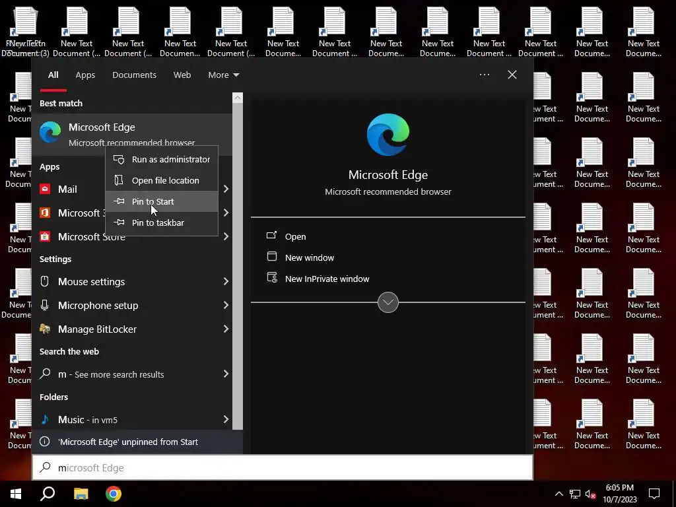Click the Microphone setup icon

pos(44,305)
